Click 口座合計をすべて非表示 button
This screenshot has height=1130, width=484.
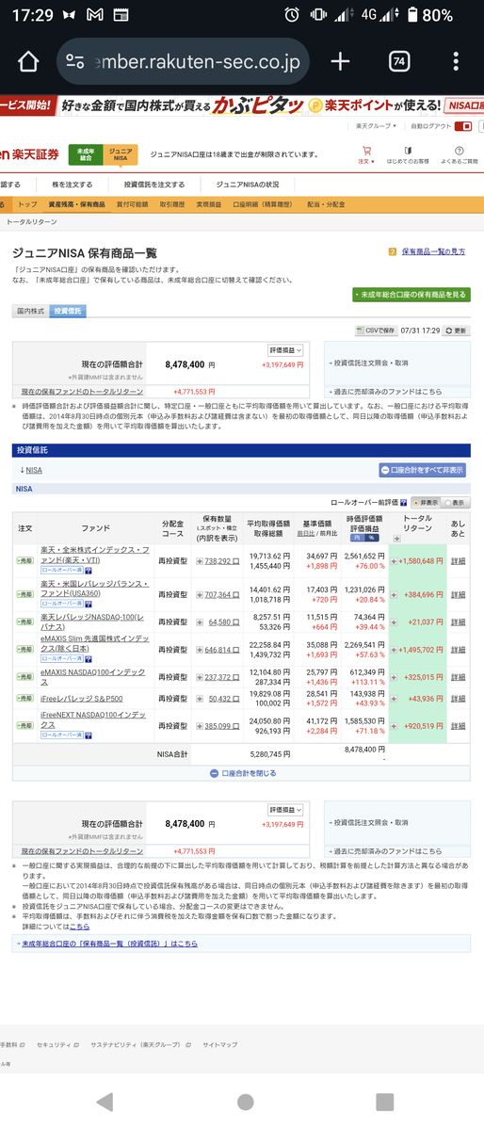422,470
